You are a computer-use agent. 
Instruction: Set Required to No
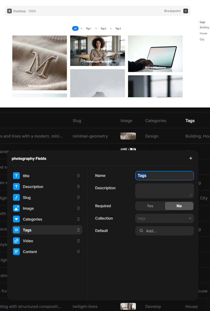(179, 206)
